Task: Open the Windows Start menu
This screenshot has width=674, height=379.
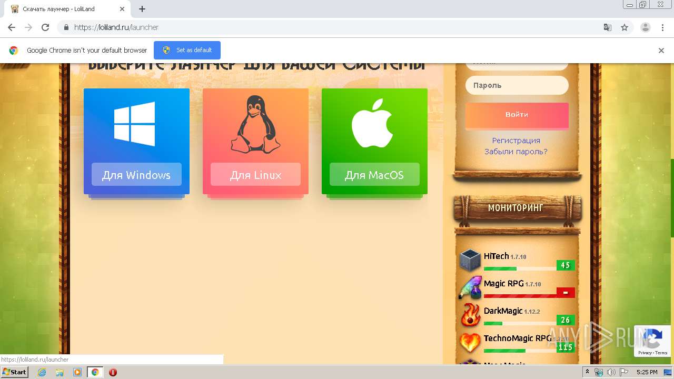Action: (x=15, y=372)
